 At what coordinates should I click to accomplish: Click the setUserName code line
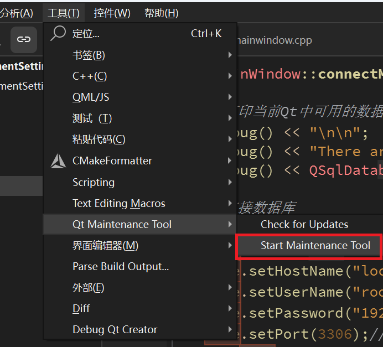tap(310, 292)
